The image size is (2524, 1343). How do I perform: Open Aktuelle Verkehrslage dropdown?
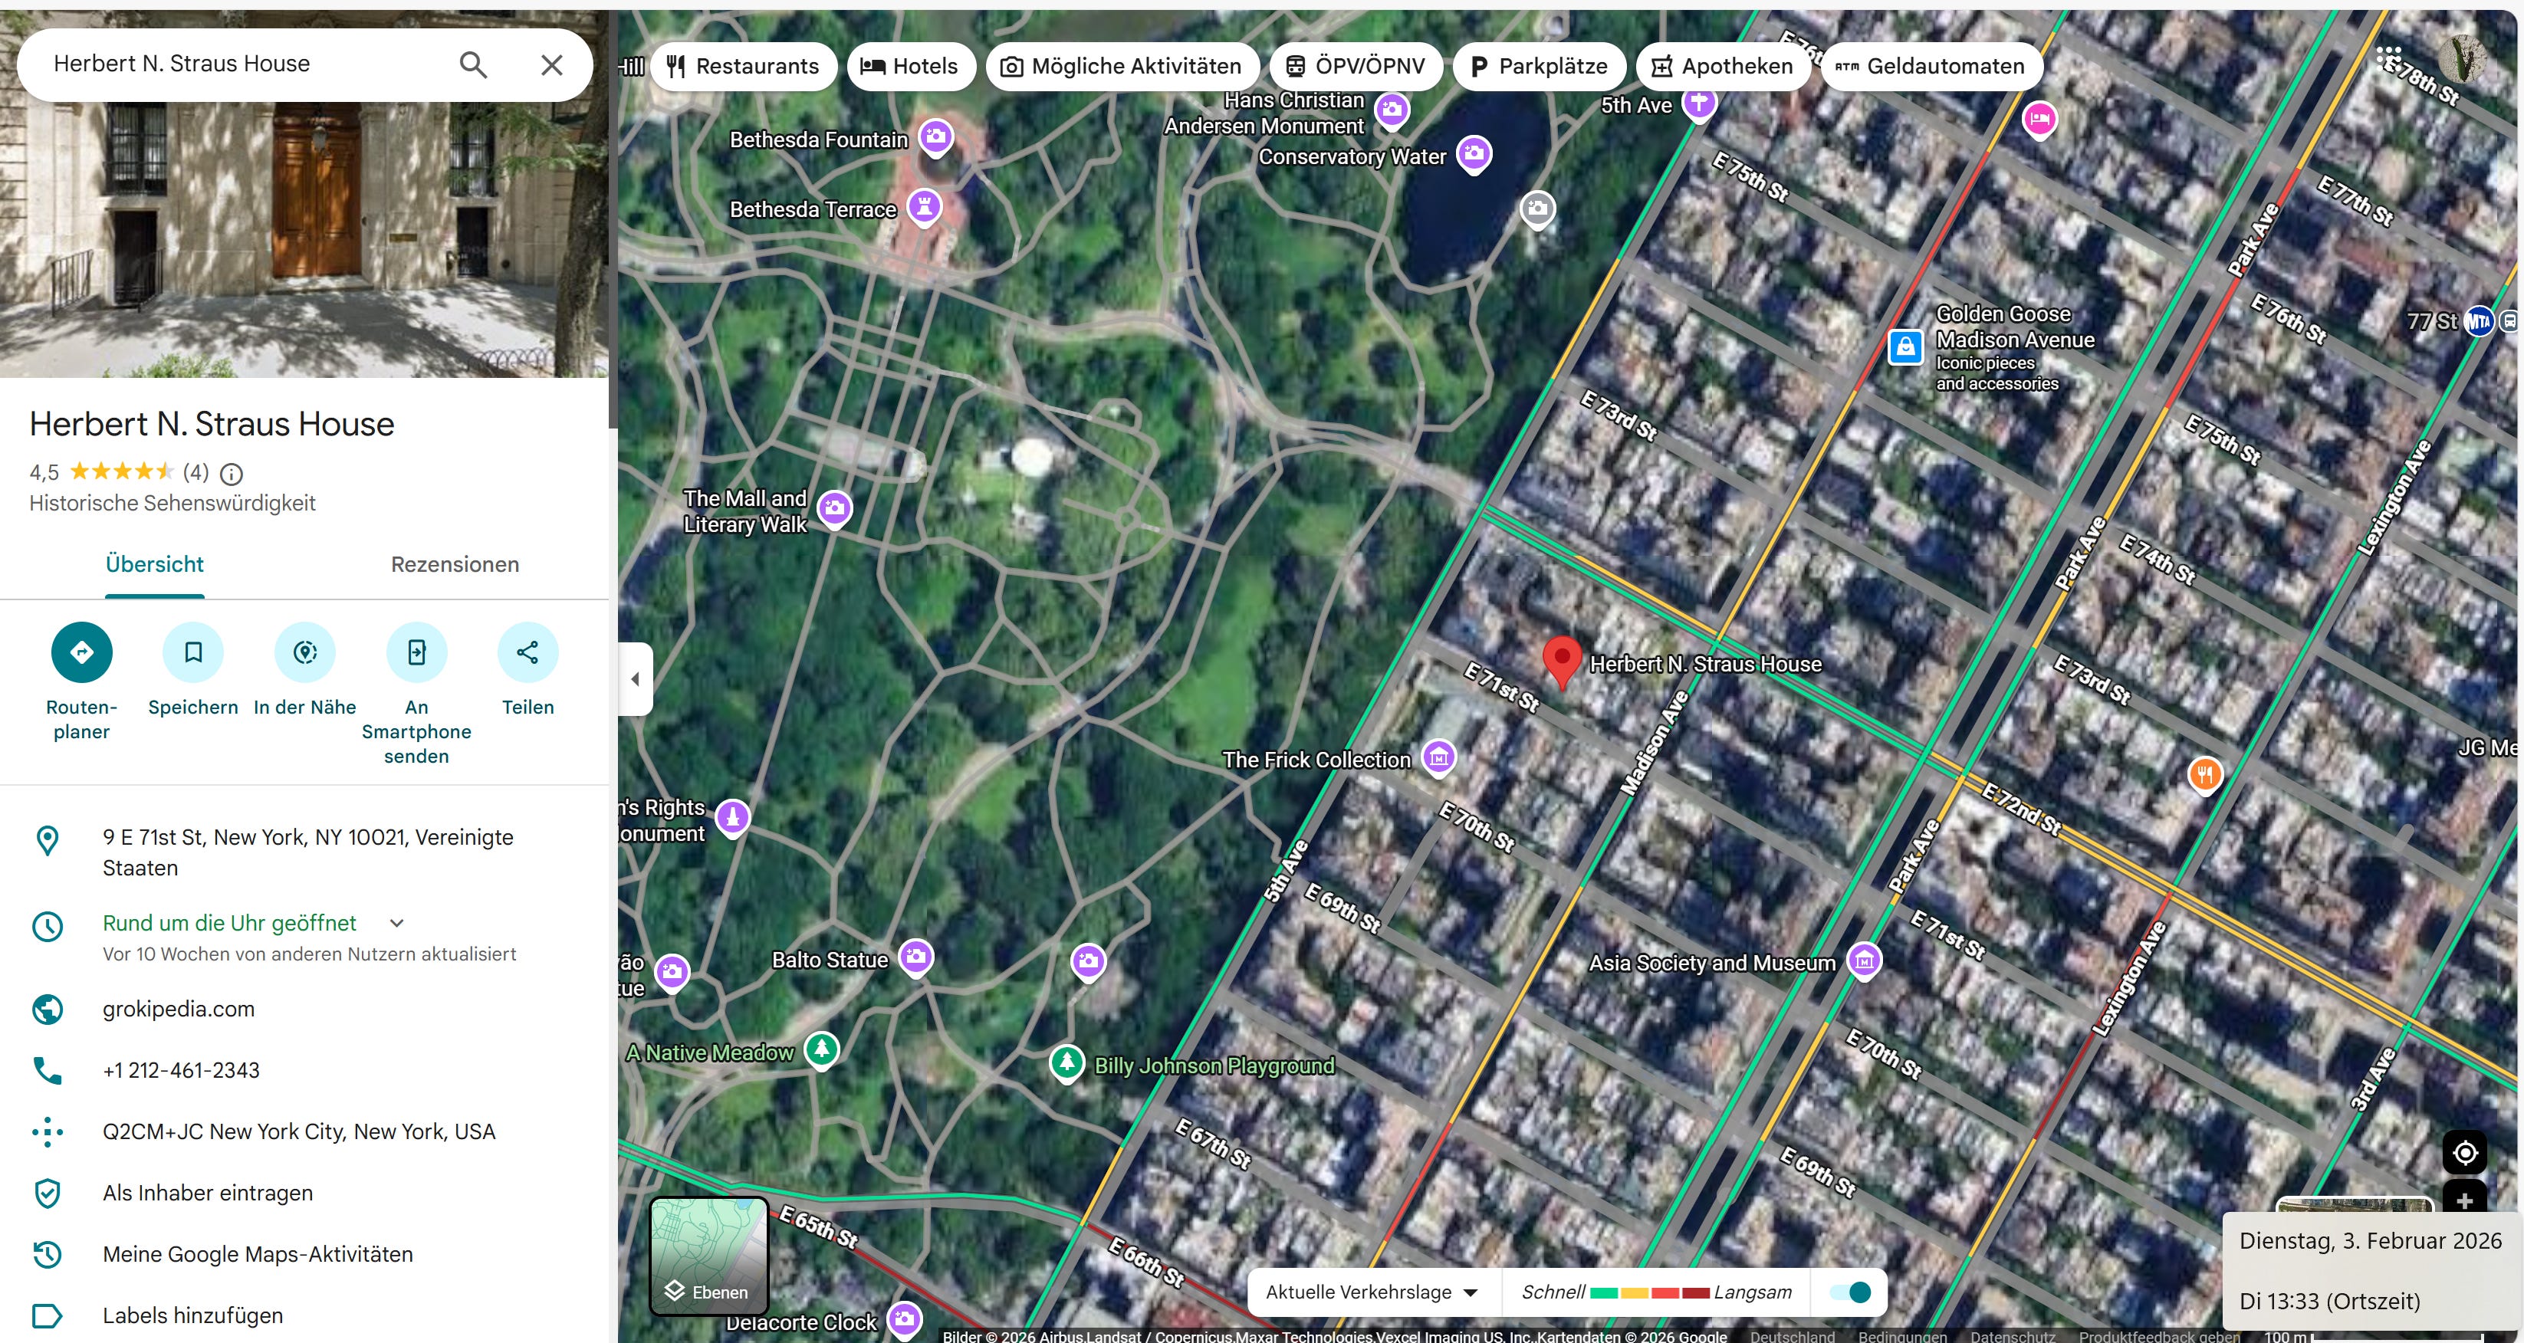click(x=1371, y=1292)
